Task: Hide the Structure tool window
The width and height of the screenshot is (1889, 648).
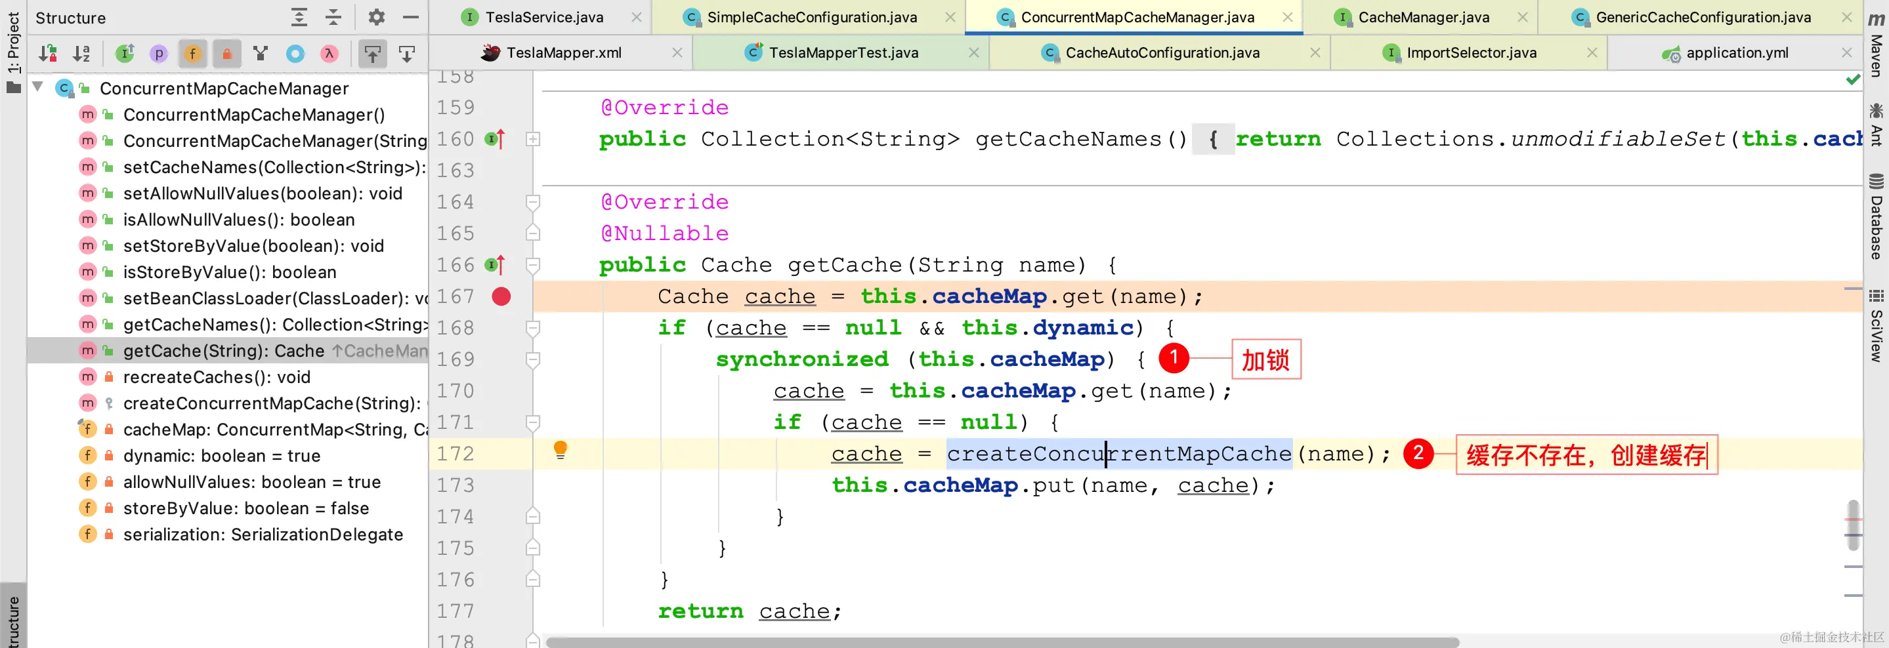Action: [411, 18]
